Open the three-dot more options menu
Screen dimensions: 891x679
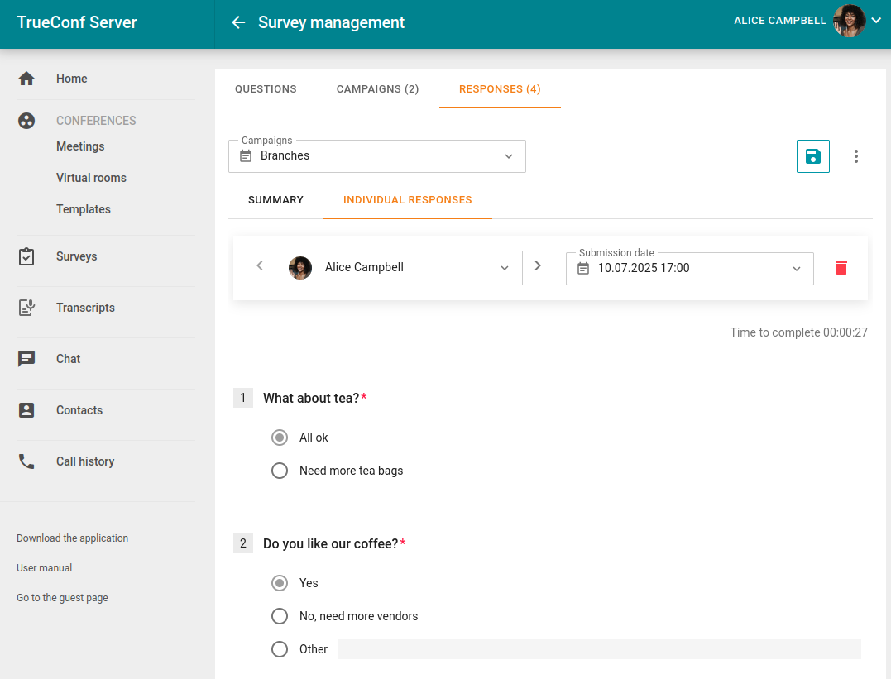856,156
